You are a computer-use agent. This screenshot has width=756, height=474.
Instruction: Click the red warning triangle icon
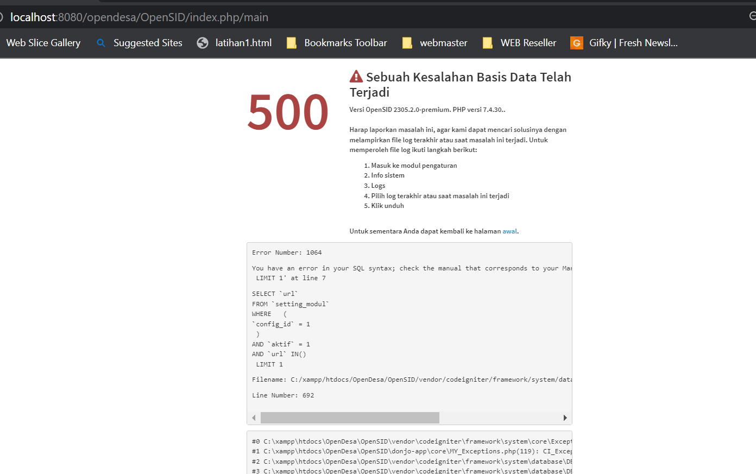[356, 75]
